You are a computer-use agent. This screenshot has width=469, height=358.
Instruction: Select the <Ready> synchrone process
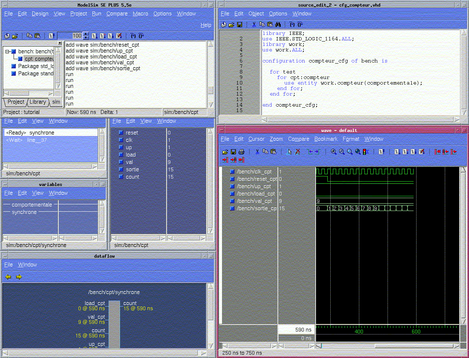click(51, 133)
